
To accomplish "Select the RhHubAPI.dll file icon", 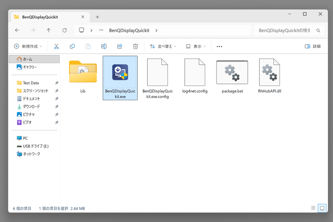I will pos(269,72).
